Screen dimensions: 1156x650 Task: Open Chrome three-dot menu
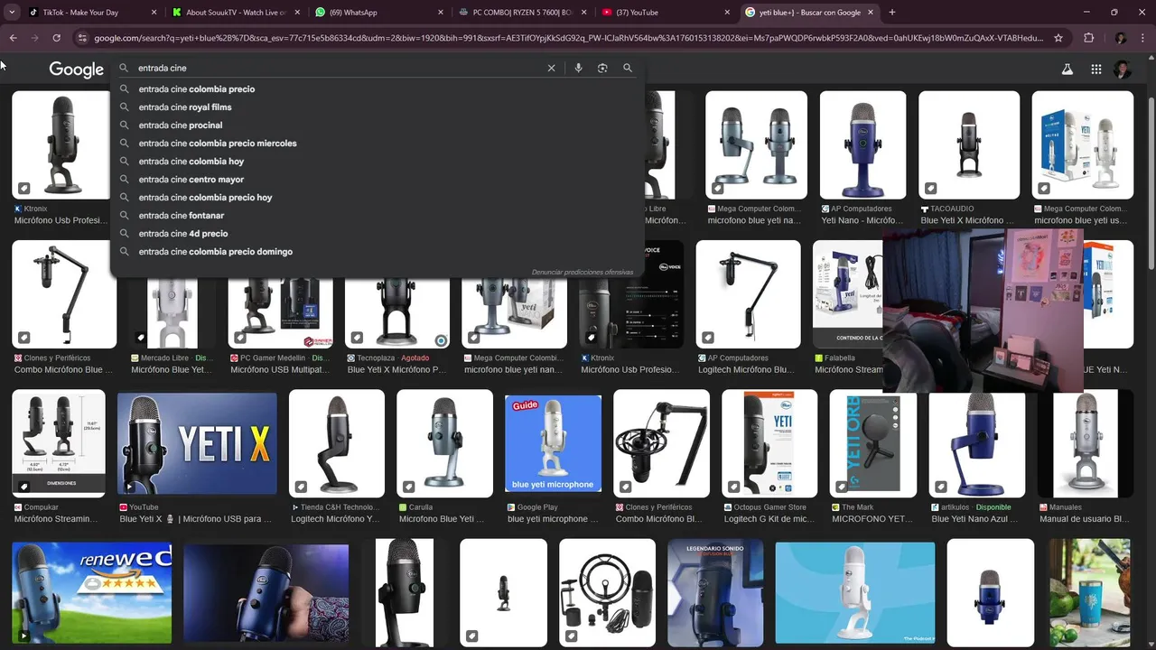(x=1142, y=38)
